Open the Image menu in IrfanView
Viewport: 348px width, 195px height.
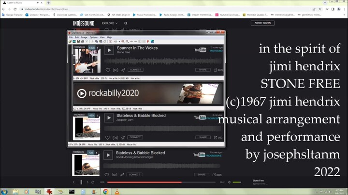click(84, 38)
